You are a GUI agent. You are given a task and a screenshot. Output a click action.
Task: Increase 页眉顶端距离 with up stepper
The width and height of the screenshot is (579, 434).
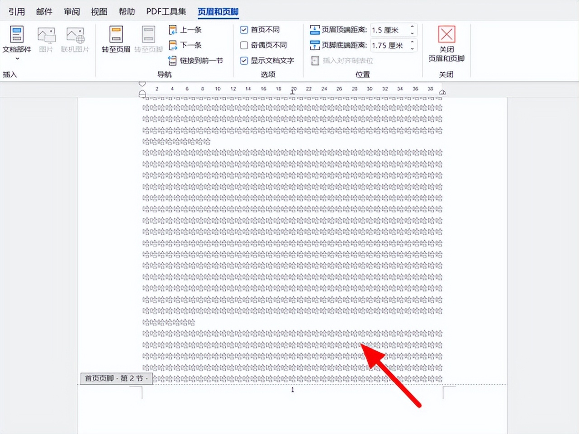click(412, 27)
